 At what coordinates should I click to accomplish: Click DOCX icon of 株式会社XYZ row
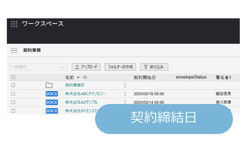click(x=52, y=111)
